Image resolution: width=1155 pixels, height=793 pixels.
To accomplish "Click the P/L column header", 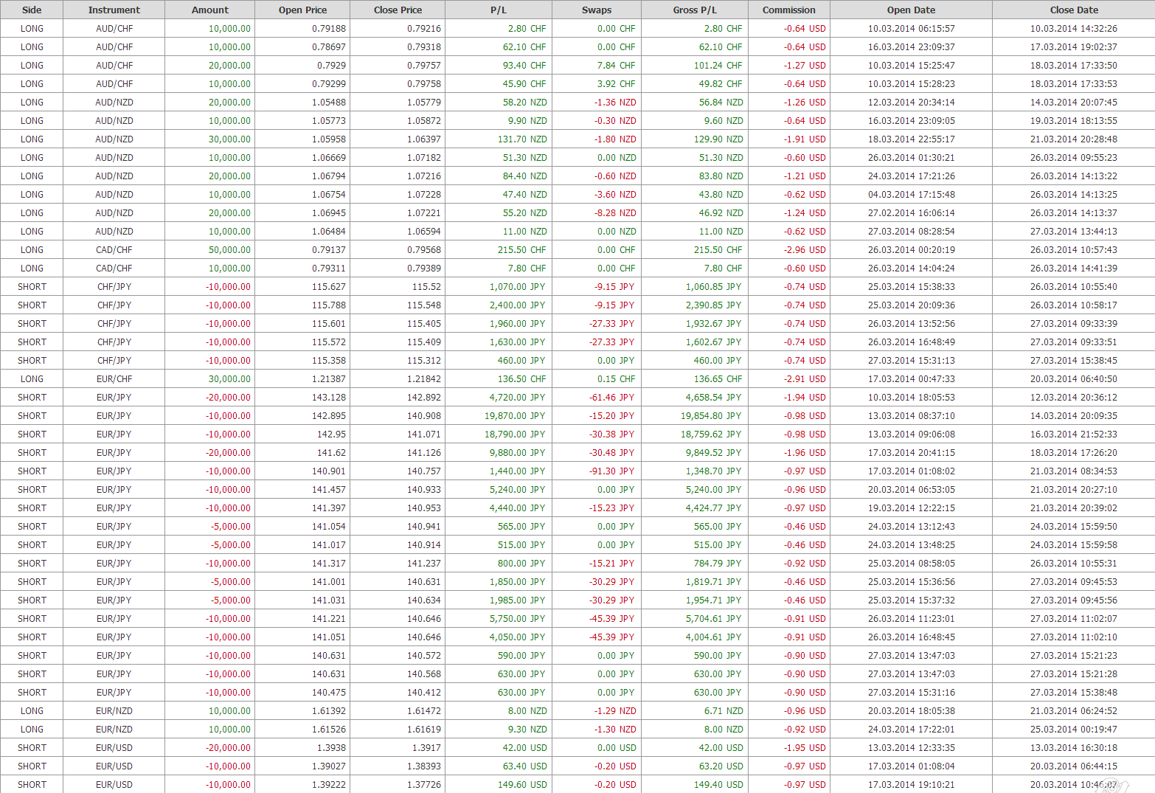I will click(499, 10).
